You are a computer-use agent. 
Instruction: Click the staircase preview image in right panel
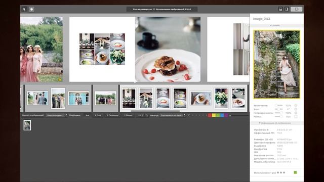coord(277,64)
